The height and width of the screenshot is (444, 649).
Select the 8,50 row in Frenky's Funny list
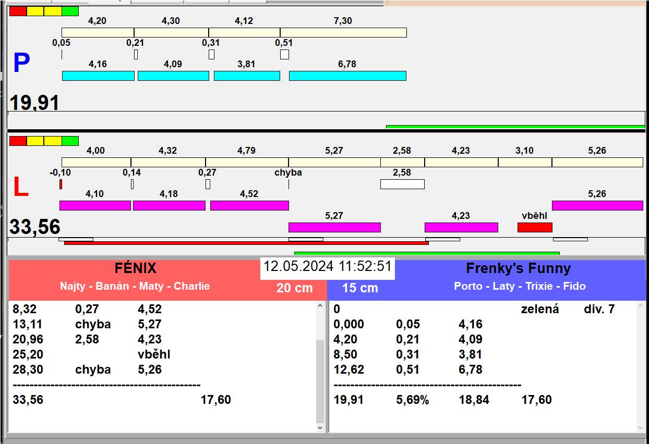[x=484, y=354]
